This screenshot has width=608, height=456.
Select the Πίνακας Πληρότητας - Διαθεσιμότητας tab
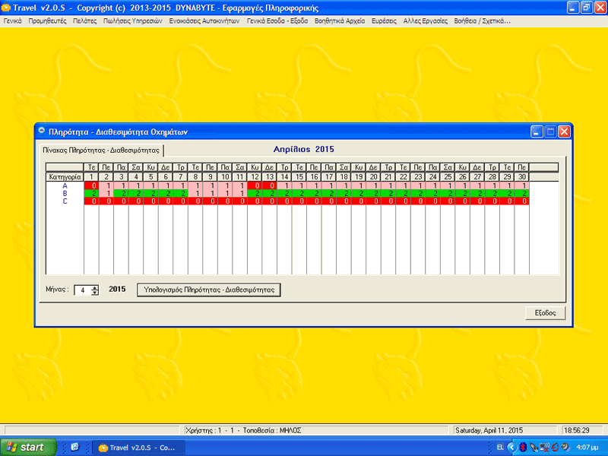click(x=101, y=150)
